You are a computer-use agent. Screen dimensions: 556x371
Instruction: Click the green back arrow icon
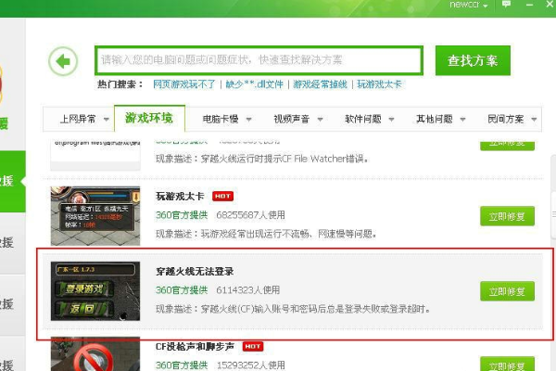[63, 61]
